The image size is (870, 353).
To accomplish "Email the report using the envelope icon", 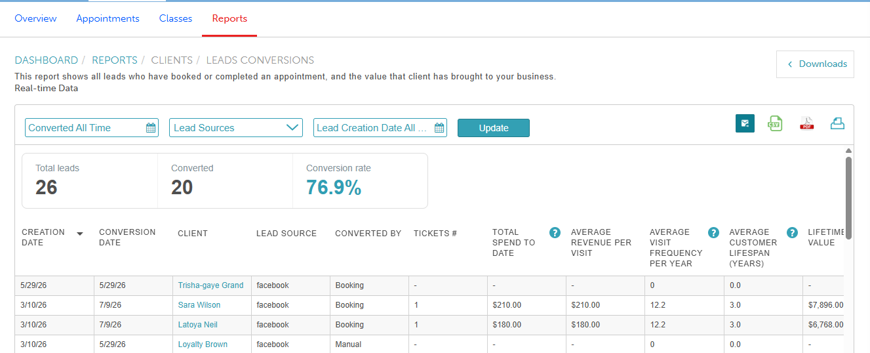I will tap(745, 123).
